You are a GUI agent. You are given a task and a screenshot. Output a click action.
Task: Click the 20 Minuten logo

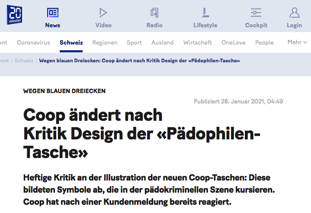tap(15, 15)
